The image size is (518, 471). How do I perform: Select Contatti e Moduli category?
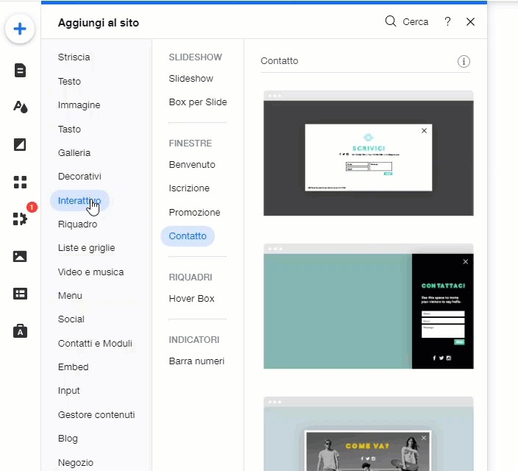click(95, 343)
